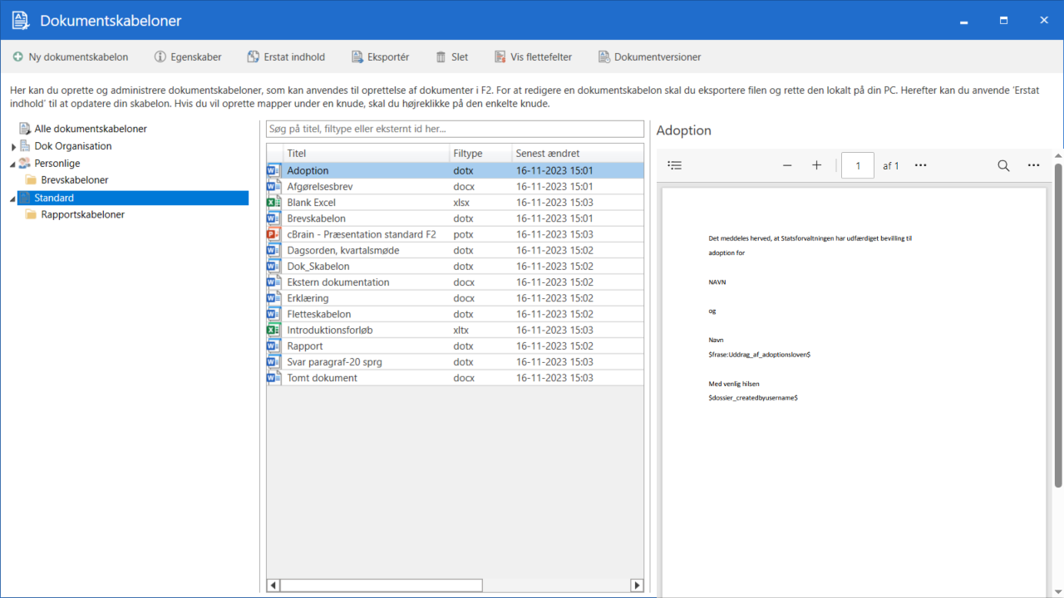Viewport: 1064px width, 598px height.
Task: Click the list's horizontal scroll left arrow
Action: (x=273, y=586)
